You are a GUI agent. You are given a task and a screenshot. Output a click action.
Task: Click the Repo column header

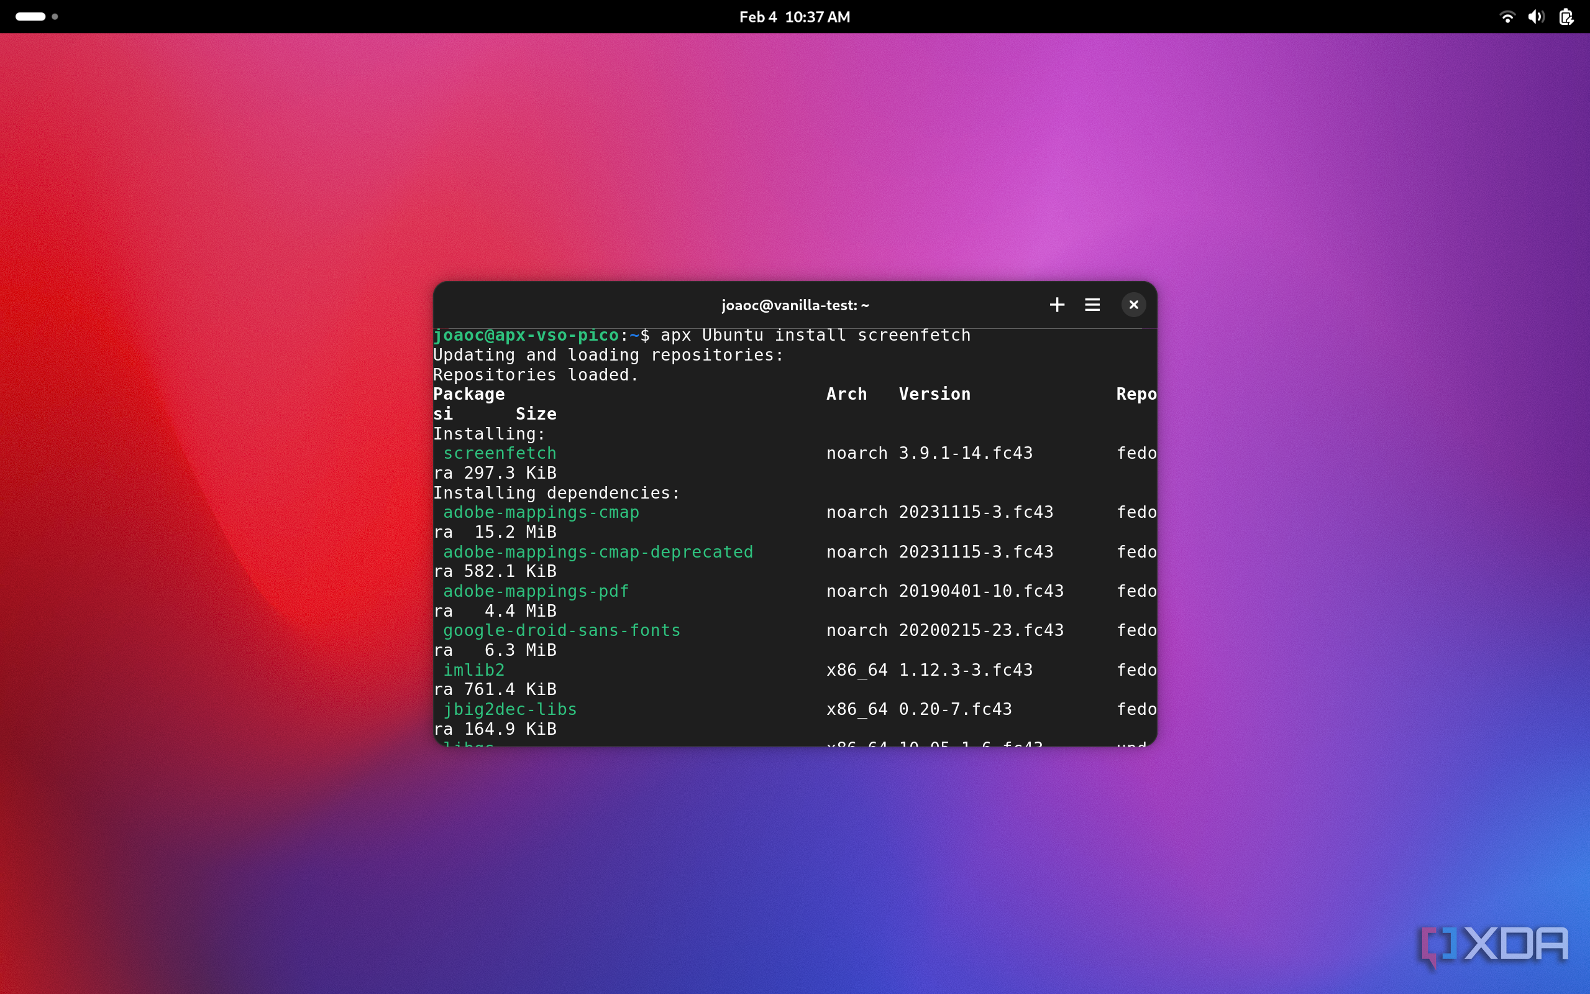click(x=1136, y=395)
